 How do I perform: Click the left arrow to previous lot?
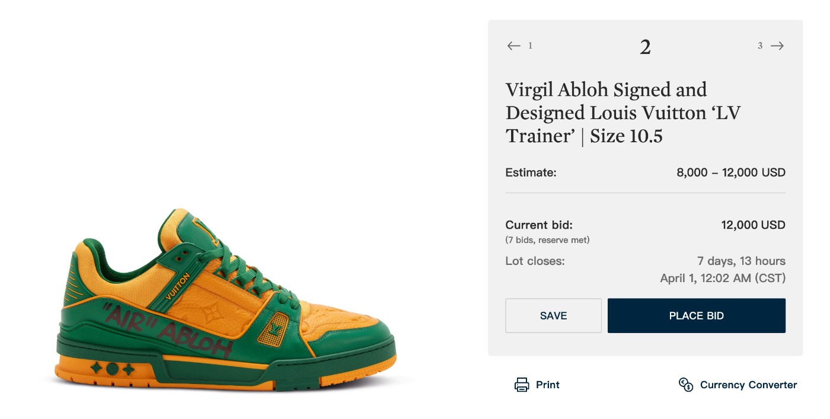[513, 46]
